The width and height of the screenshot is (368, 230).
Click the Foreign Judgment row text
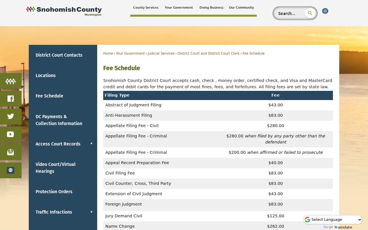coord(124,204)
